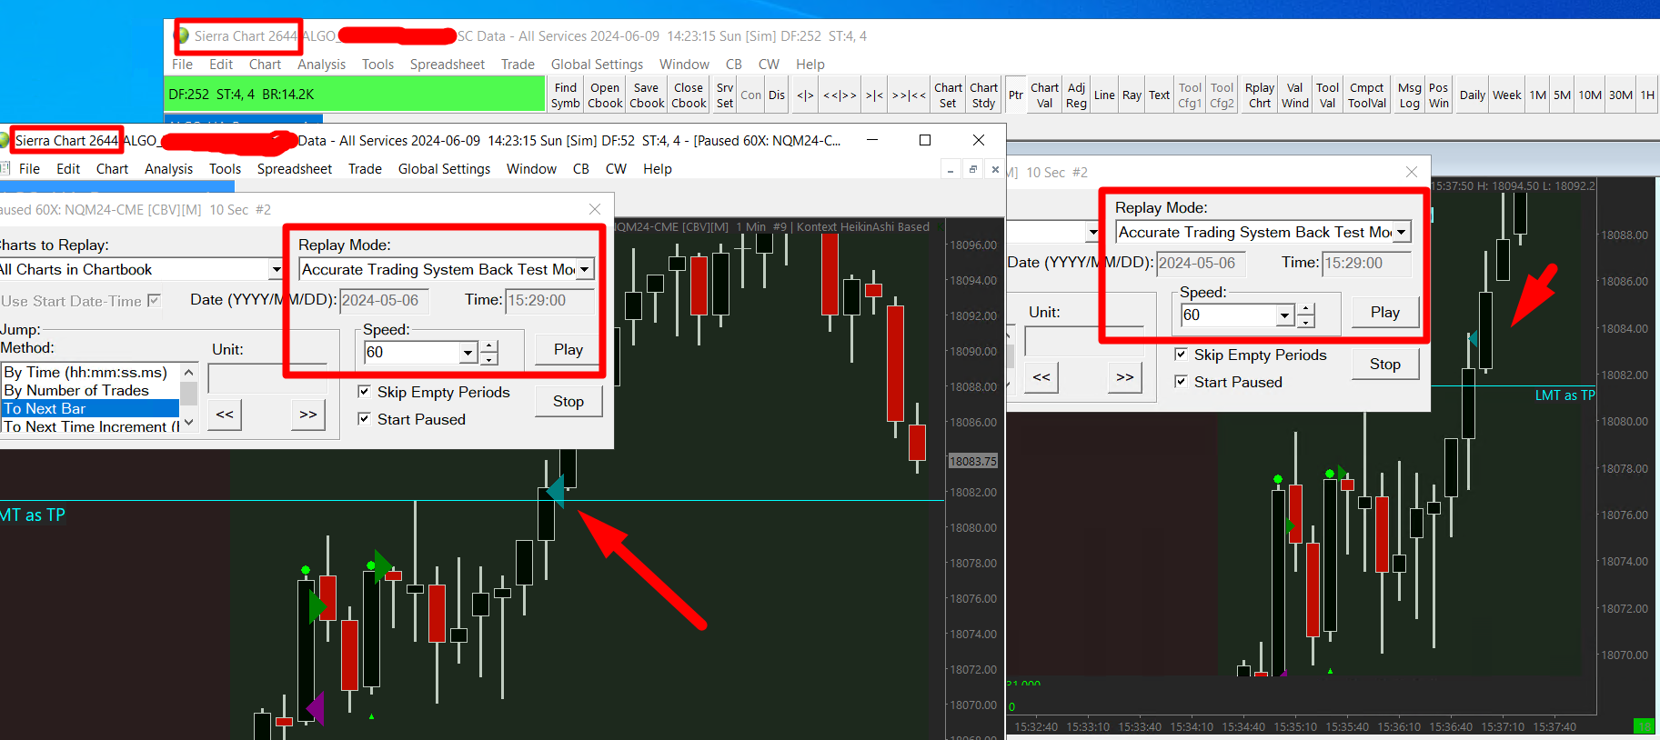Open Help menu in the background window
1660x740 pixels.
[810, 65]
